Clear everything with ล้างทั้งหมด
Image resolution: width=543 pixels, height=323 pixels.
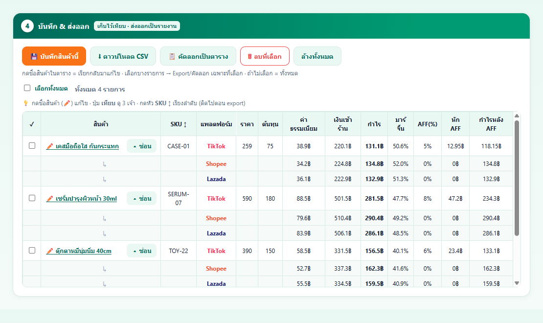[317, 56]
